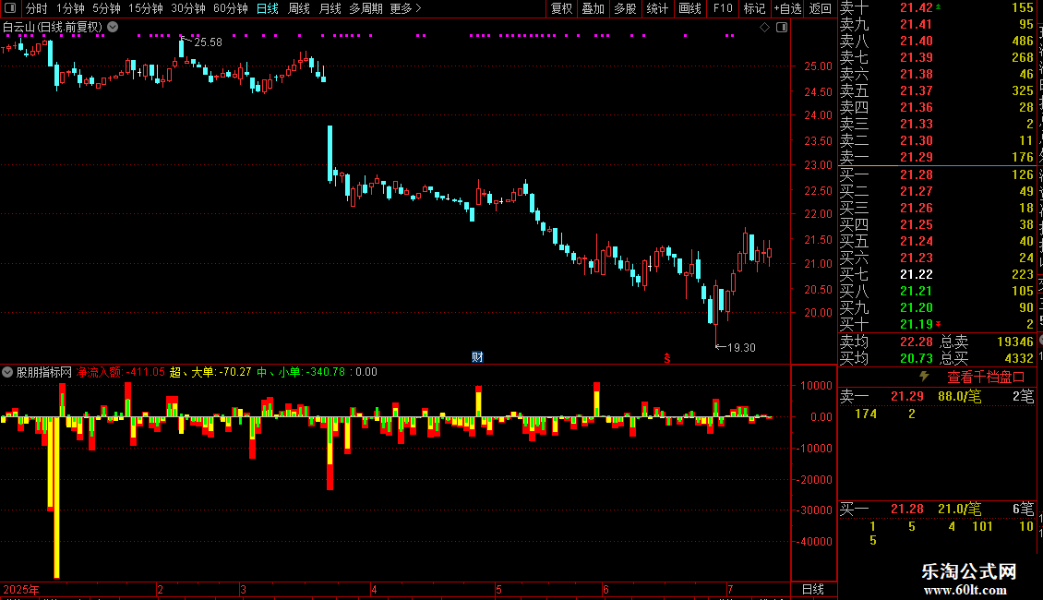Click the 标记 mark button
The image size is (1043, 600).
tap(754, 8)
